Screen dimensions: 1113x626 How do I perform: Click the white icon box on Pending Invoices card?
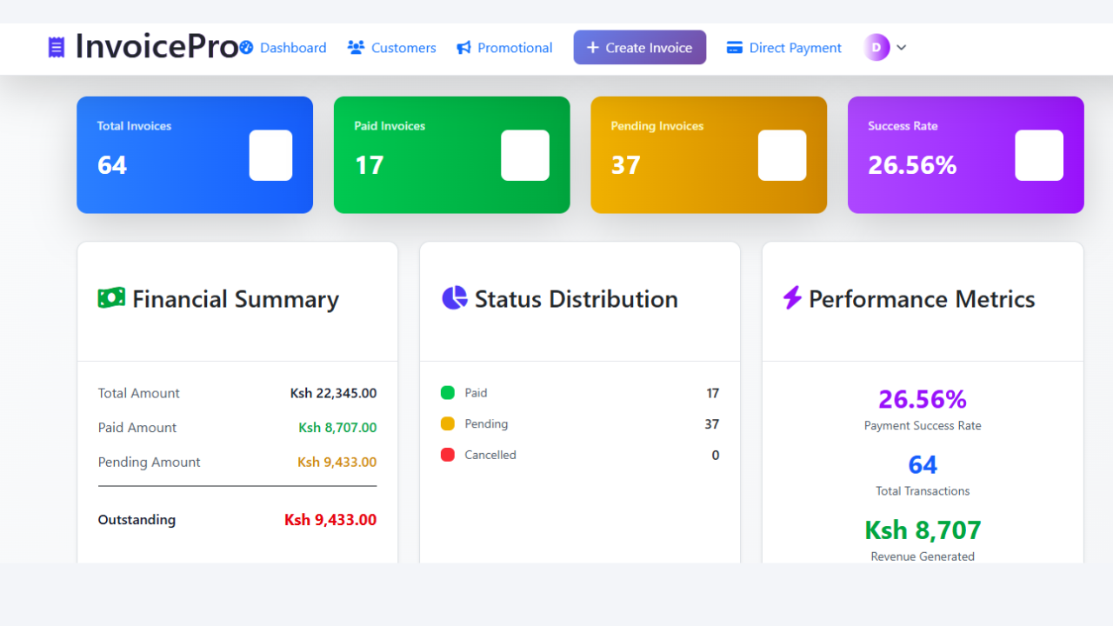click(783, 156)
